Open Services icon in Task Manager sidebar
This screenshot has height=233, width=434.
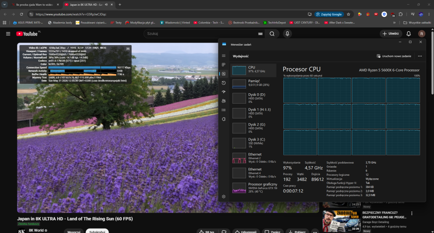[x=224, y=119]
